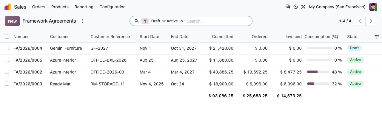Open the conversations chat icon
This screenshot has height=125, width=382.
pos(288,7)
